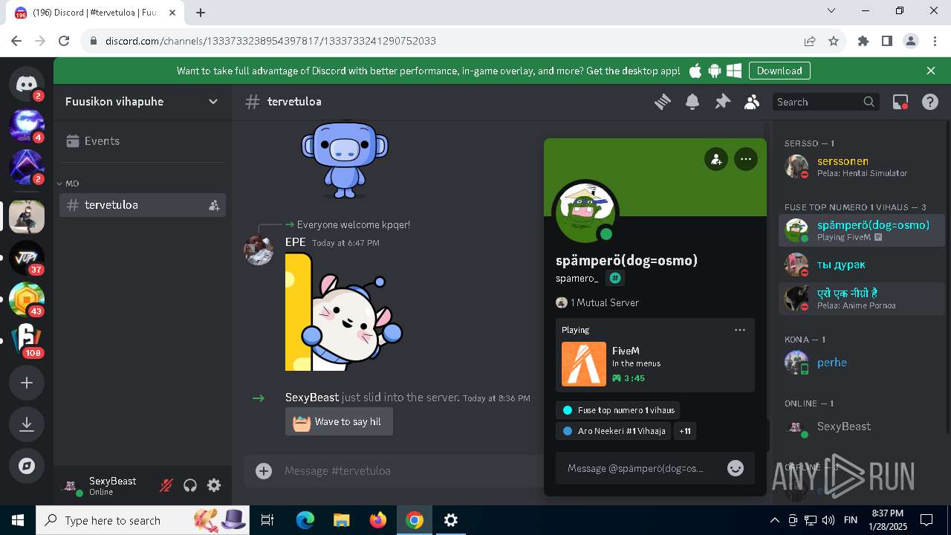Image resolution: width=951 pixels, height=535 pixels.
Task: Click the profile avatar of spämperö
Action: (x=585, y=212)
